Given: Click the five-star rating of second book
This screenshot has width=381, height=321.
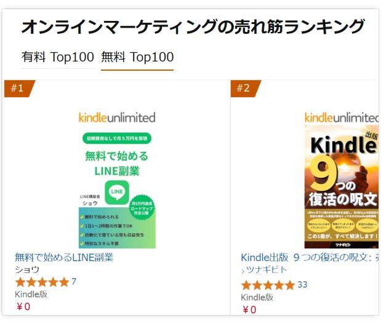Looking at the screenshot, I should pos(268,285).
